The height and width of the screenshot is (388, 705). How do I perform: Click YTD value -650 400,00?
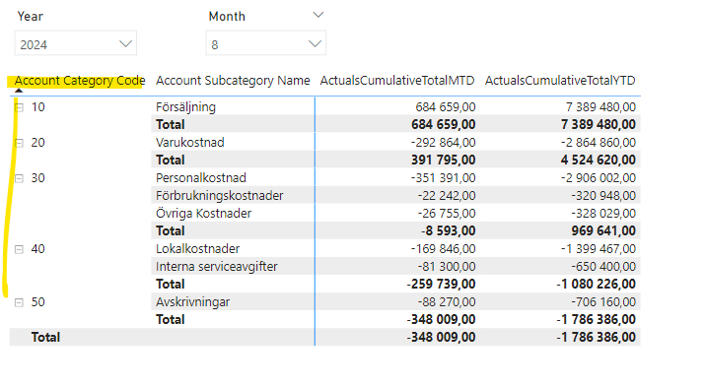[603, 266]
